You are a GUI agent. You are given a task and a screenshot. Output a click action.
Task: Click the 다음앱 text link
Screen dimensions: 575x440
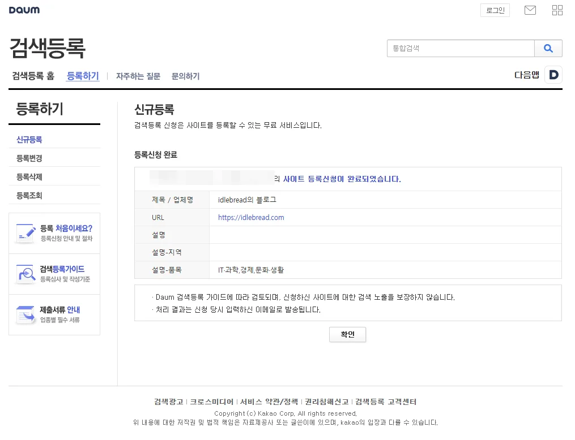point(527,75)
